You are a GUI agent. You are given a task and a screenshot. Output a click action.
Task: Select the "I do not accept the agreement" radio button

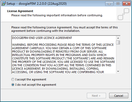(x=13, y=85)
